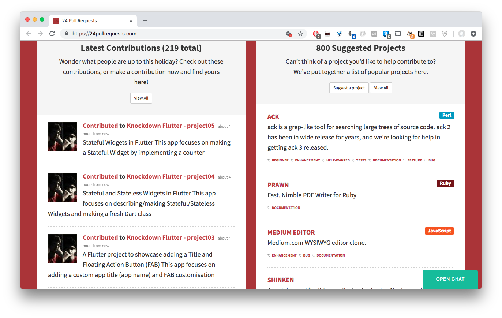This screenshot has height=318, width=502.
Task: Click the ENHANCEMENT tag under MEDIUM EDITOR
Action: click(282, 255)
